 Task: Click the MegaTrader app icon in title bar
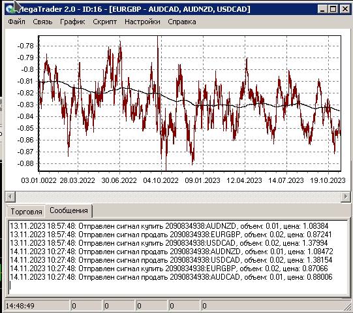(x=10, y=9)
